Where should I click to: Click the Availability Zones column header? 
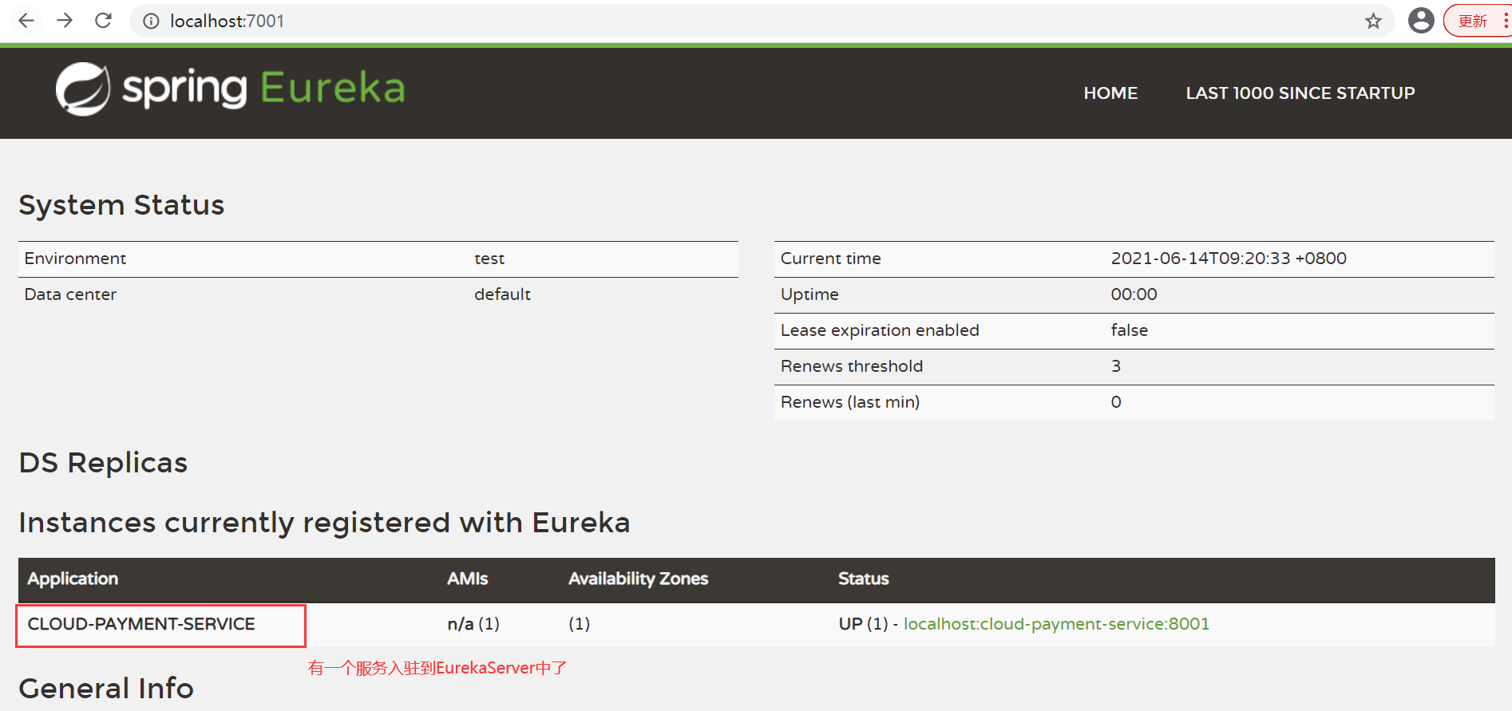click(638, 579)
